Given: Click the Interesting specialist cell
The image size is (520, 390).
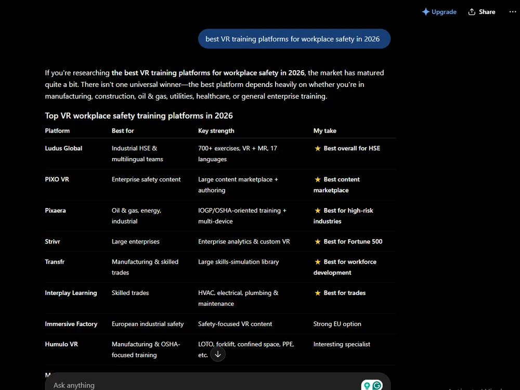Looking at the screenshot, I should (342, 344).
